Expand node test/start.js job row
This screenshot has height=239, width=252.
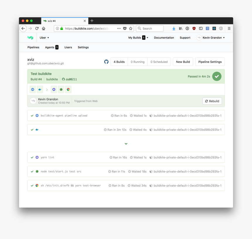click(x=126, y=172)
